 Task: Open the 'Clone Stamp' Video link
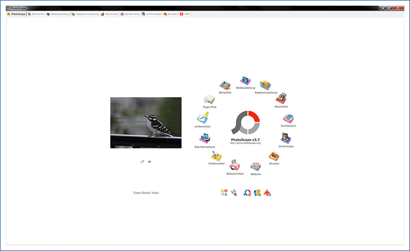coord(146,193)
